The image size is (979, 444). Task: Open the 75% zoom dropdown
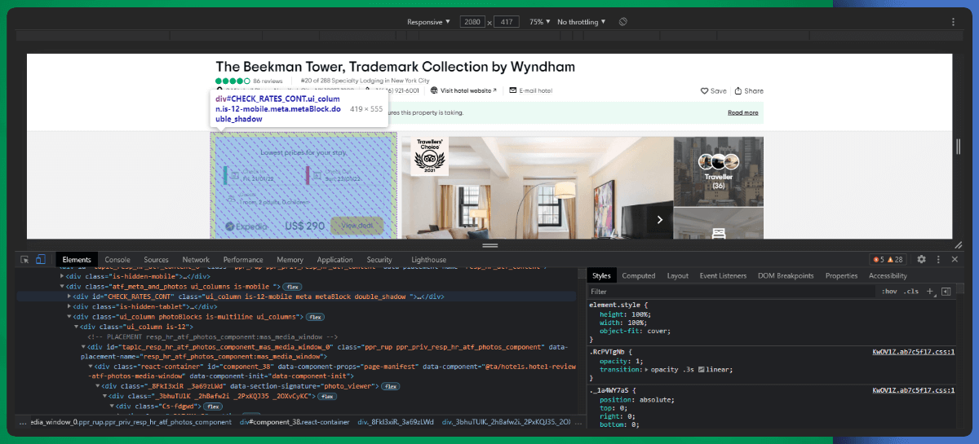(540, 22)
